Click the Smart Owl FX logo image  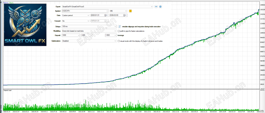(x=25, y=25)
